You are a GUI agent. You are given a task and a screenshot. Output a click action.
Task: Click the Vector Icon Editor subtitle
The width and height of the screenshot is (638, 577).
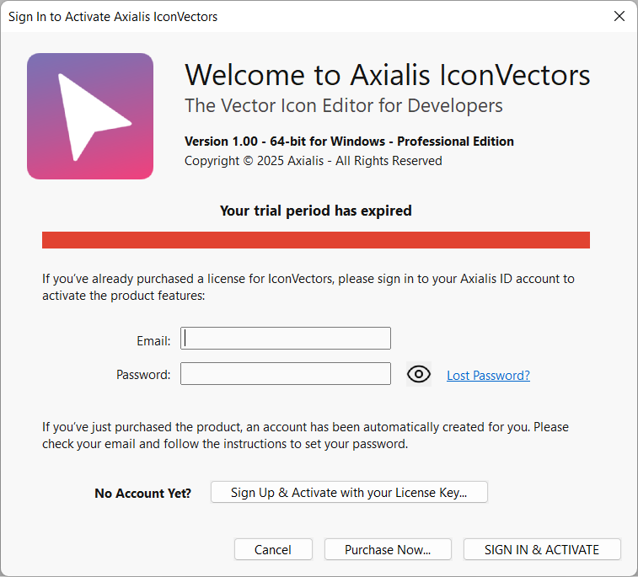click(x=344, y=106)
